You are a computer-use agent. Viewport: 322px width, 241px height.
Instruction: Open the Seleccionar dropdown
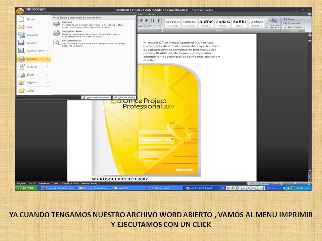tap(293, 27)
